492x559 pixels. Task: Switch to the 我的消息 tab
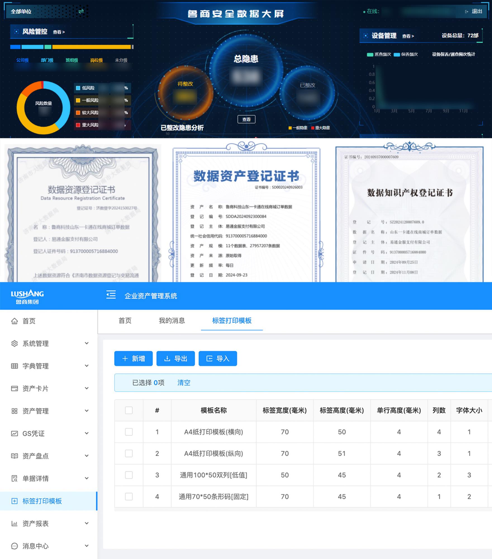click(172, 321)
